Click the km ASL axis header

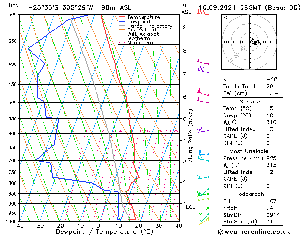pos(186,8)
